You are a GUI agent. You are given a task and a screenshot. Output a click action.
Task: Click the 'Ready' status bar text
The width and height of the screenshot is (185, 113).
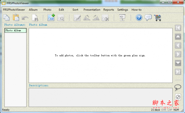point(6,110)
